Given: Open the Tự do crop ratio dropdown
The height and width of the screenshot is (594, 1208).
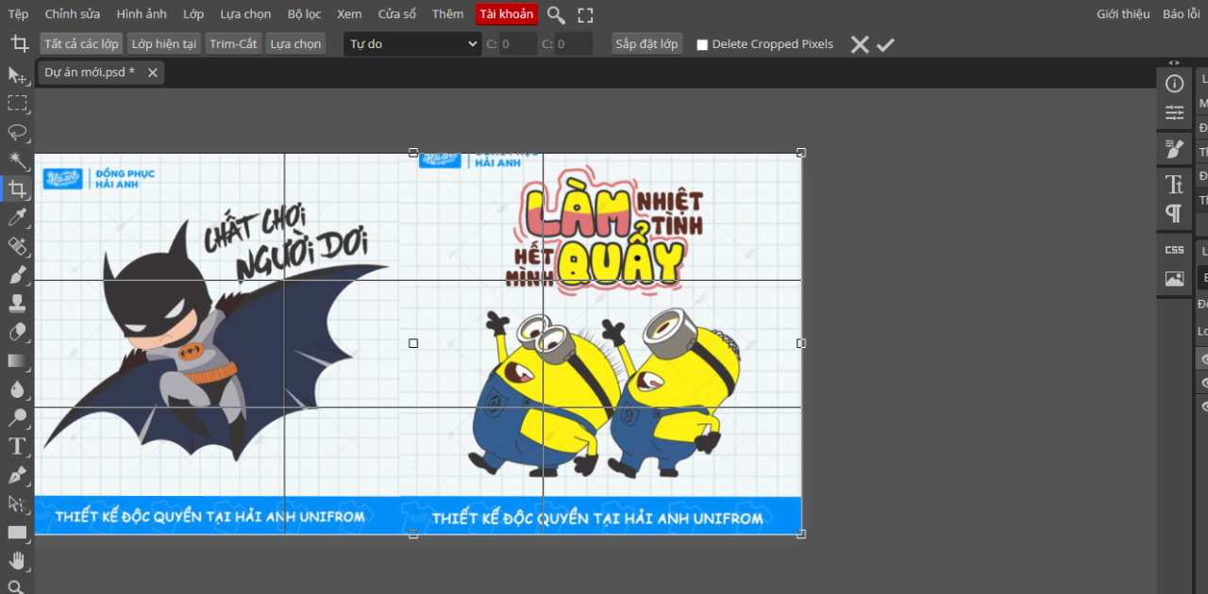Looking at the screenshot, I should [x=412, y=44].
